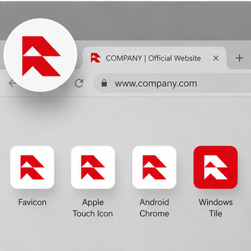Close the COMPANY Official Website tab
Image resolution: width=251 pixels, height=251 pixels.
point(216,59)
